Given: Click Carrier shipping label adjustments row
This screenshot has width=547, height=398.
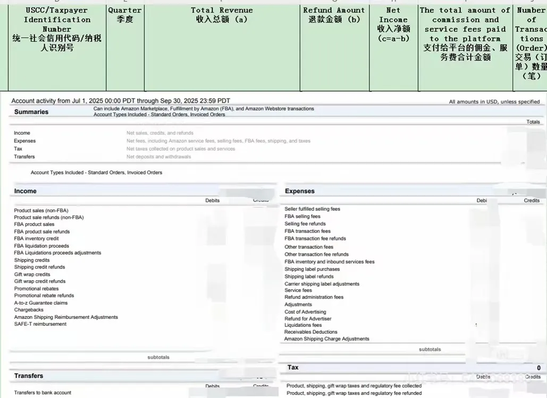Looking at the screenshot, I should coord(322,284).
